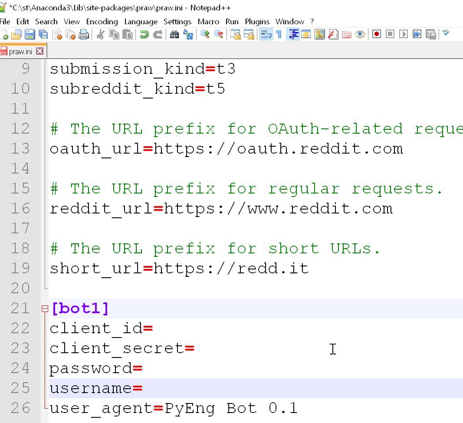Screen dimensions: 463x423
Task: Open the Language menu
Action: [x=140, y=21]
